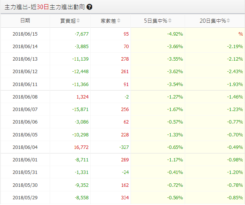Select the date 2018/06/14
Screen dimensions: 245x205
[x=25, y=47]
